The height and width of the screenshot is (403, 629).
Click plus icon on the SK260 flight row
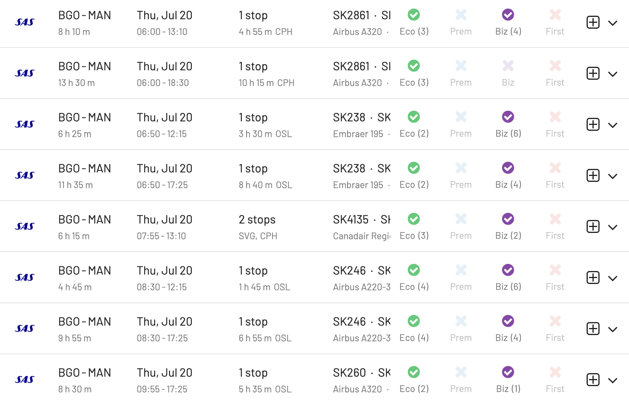click(593, 380)
